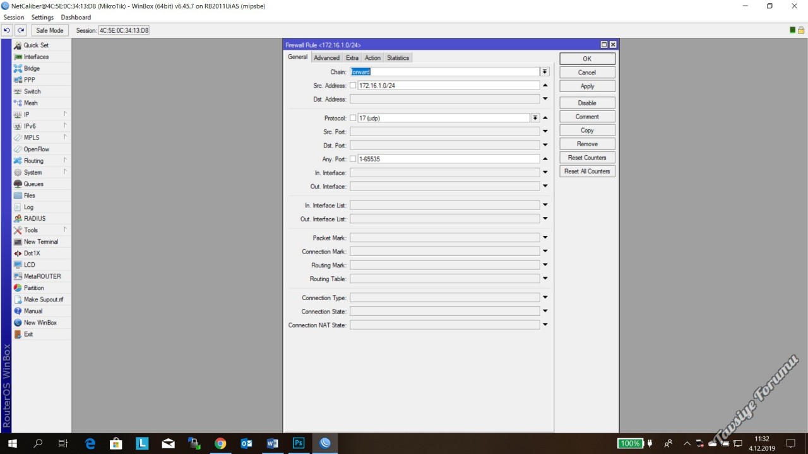Switch to the Extra tab

coord(352,58)
